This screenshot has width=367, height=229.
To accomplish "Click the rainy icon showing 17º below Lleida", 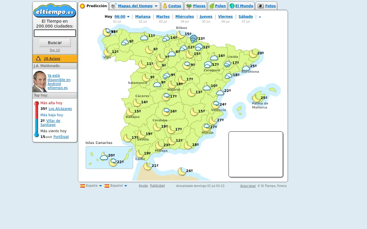I will pyautogui.click(x=228, y=63).
